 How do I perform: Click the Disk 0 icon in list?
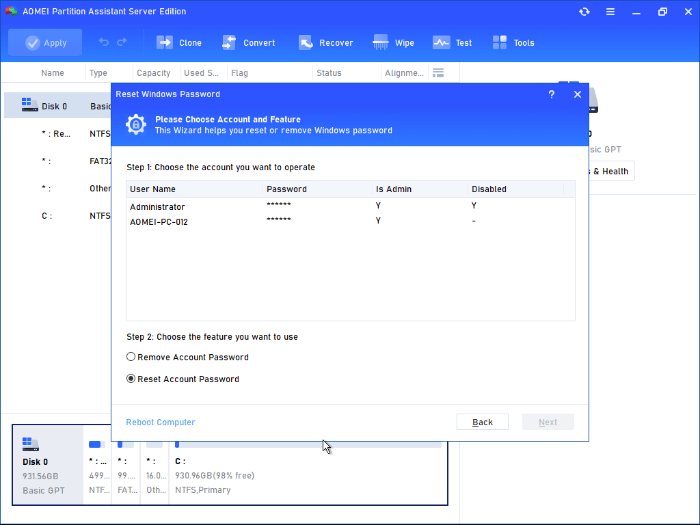click(29, 105)
